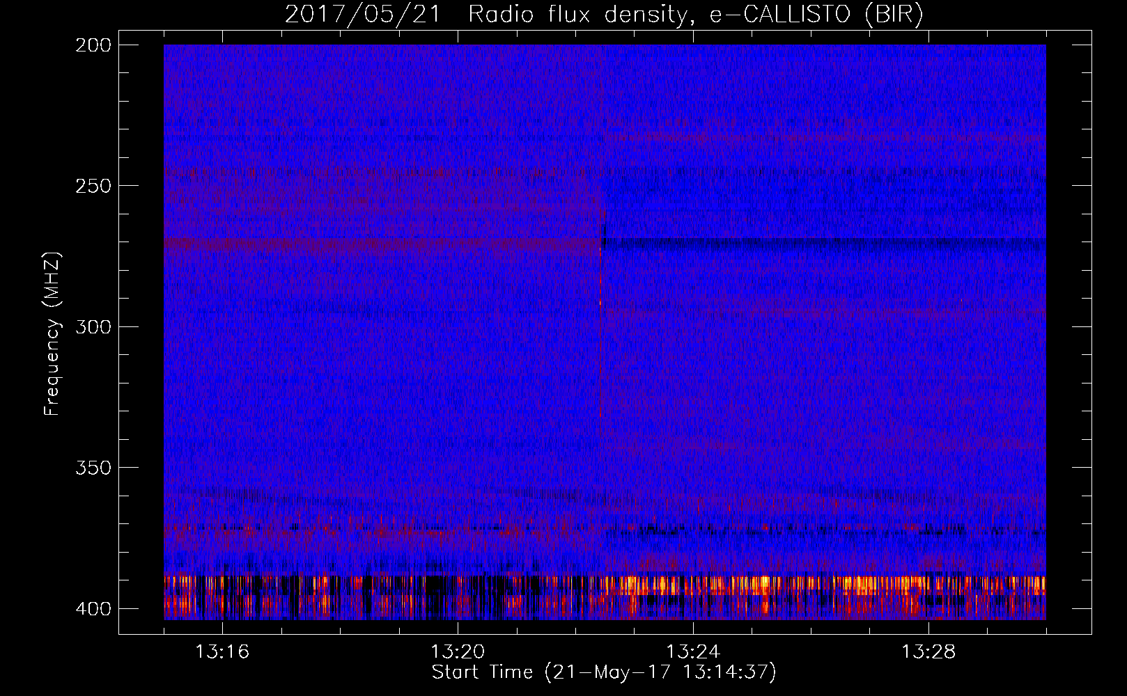Click the 350 frequency tick label

[x=93, y=467]
